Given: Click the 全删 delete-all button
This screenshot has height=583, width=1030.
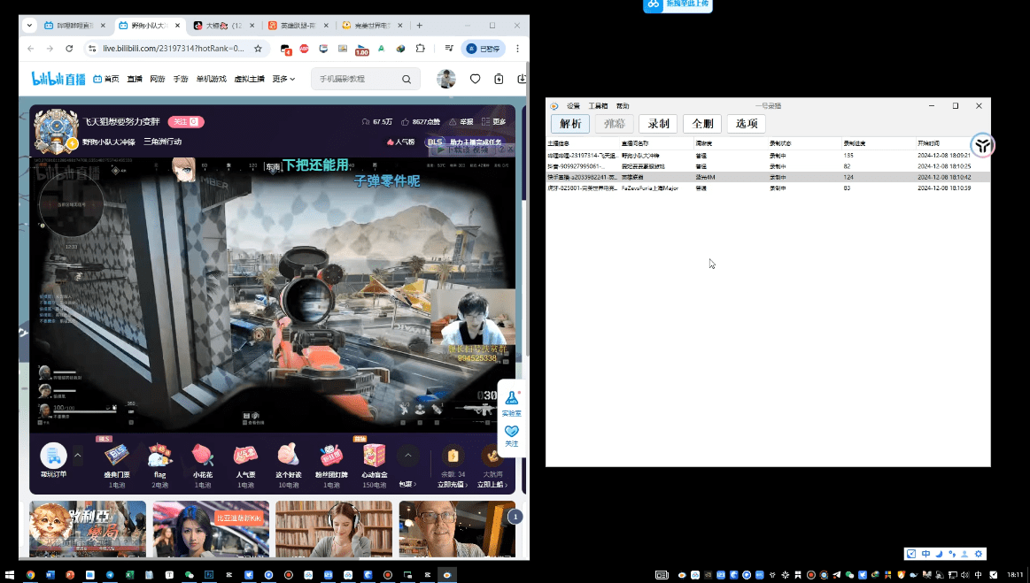Looking at the screenshot, I should click(x=701, y=124).
